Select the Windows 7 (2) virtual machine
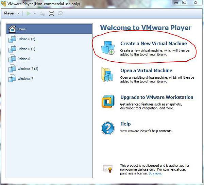The width and height of the screenshot is (204, 185). (x=49, y=68)
